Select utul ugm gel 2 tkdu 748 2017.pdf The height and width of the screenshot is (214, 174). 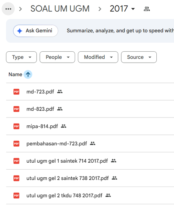pos(64,196)
